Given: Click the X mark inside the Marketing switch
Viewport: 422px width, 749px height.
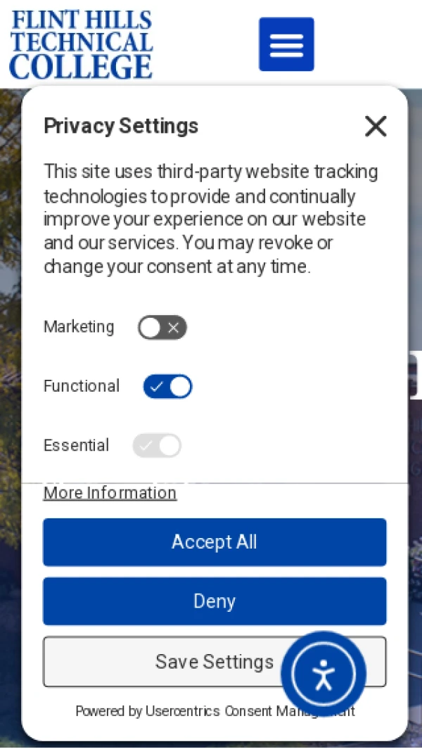Looking at the screenshot, I should click(x=173, y=328).
